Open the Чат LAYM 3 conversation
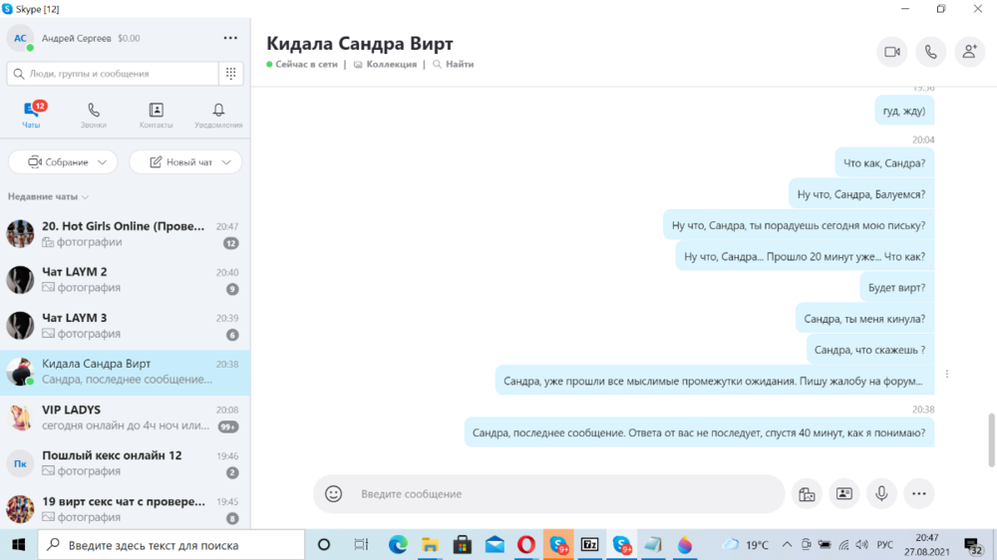Viewport: 997px width, 560px height. (x=125, y=326)
